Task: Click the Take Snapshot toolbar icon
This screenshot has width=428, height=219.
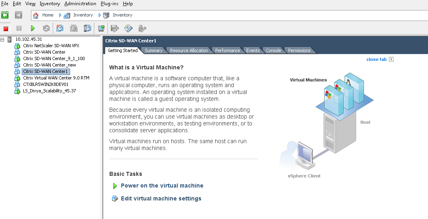Action: (60, 28)
